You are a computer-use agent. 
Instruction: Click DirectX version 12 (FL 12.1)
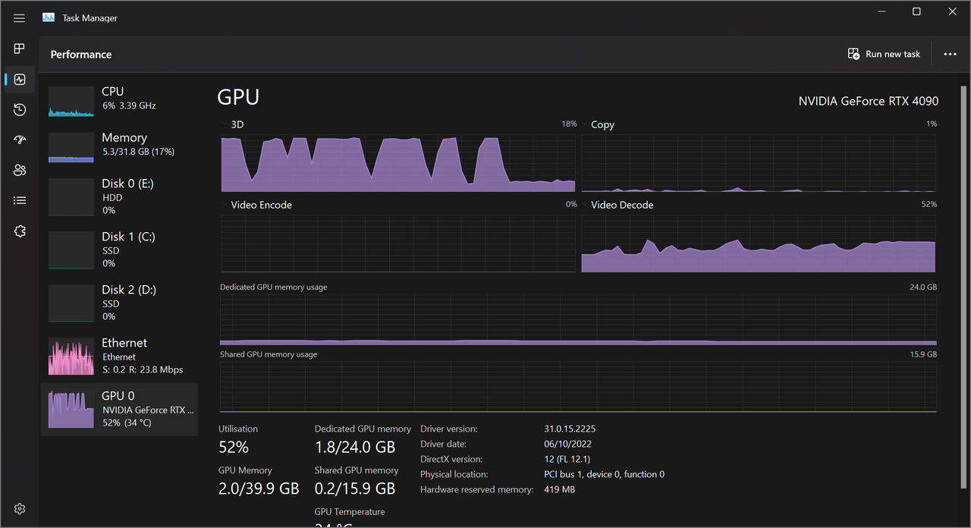567,459
